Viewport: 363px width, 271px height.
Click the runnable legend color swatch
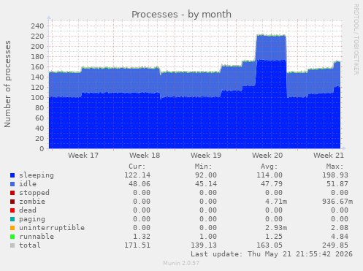[12, 237]
